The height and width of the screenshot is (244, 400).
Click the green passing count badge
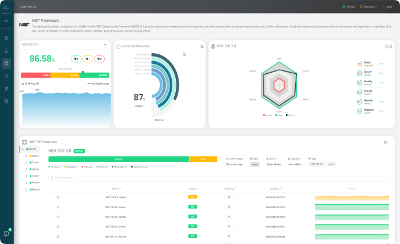tap(76, 59)
